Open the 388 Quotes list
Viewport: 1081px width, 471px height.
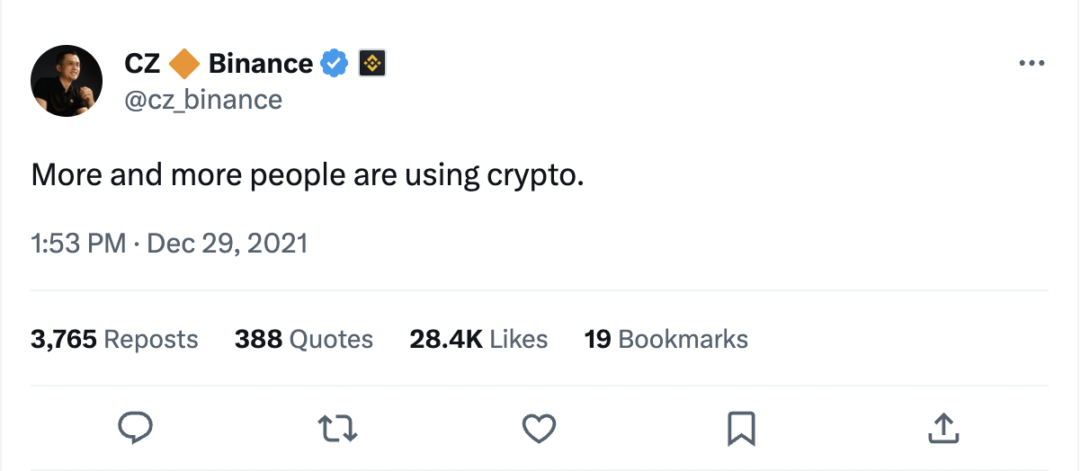tap(303, 339)
